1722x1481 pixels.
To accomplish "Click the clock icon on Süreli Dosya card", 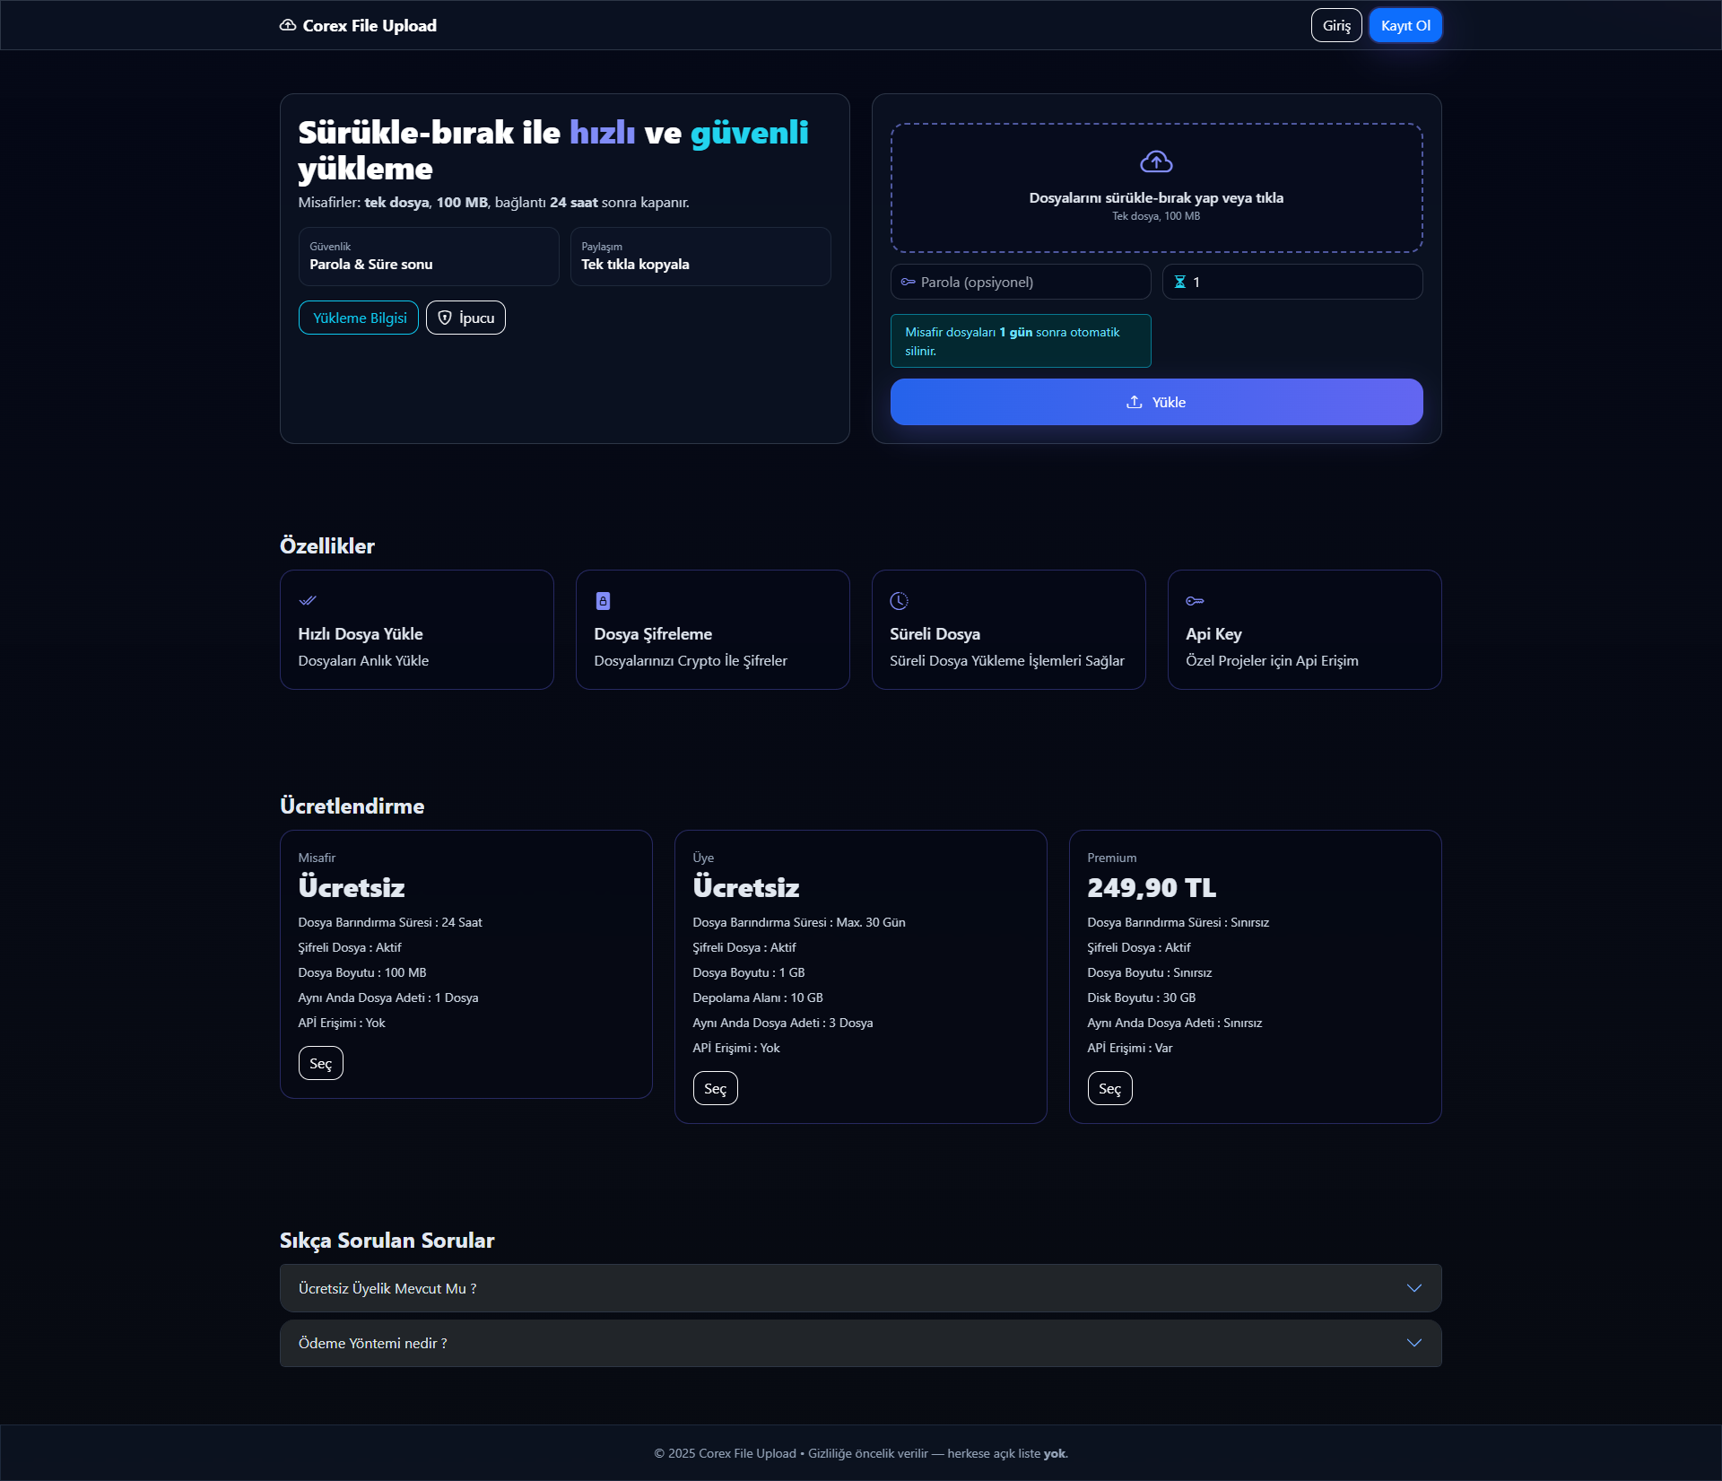I will 899,601.
